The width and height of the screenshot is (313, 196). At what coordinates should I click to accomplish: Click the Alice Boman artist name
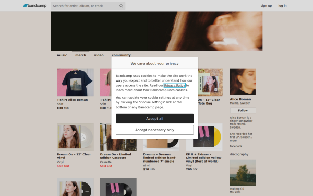240,99
